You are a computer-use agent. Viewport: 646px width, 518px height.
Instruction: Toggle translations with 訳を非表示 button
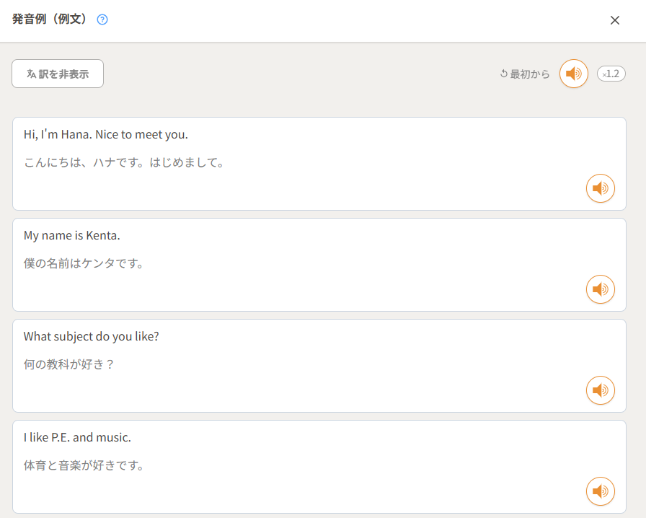click(x=58, y=74)
